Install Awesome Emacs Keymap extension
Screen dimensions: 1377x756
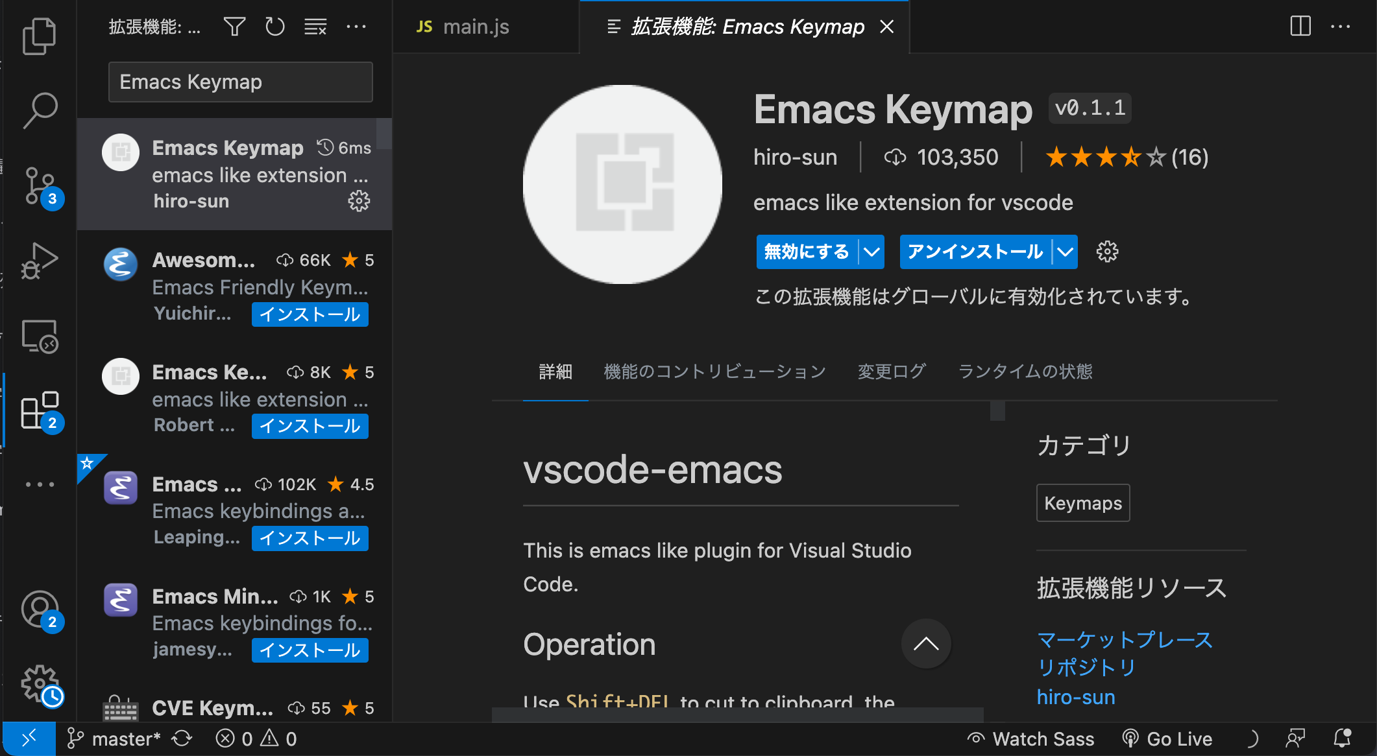(310, 314)
